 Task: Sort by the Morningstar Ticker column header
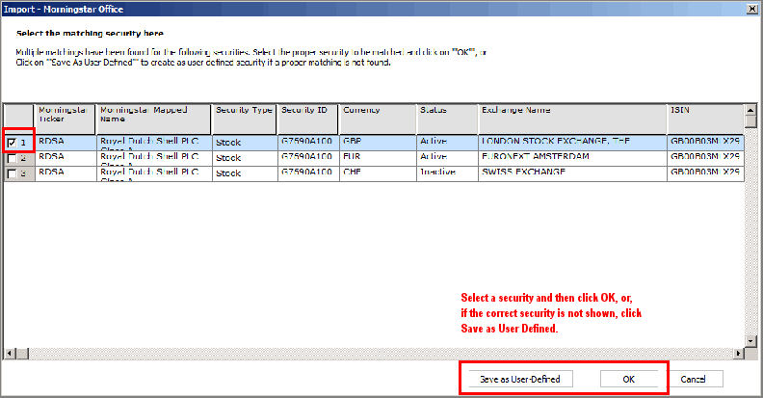[x=66, y=117]
